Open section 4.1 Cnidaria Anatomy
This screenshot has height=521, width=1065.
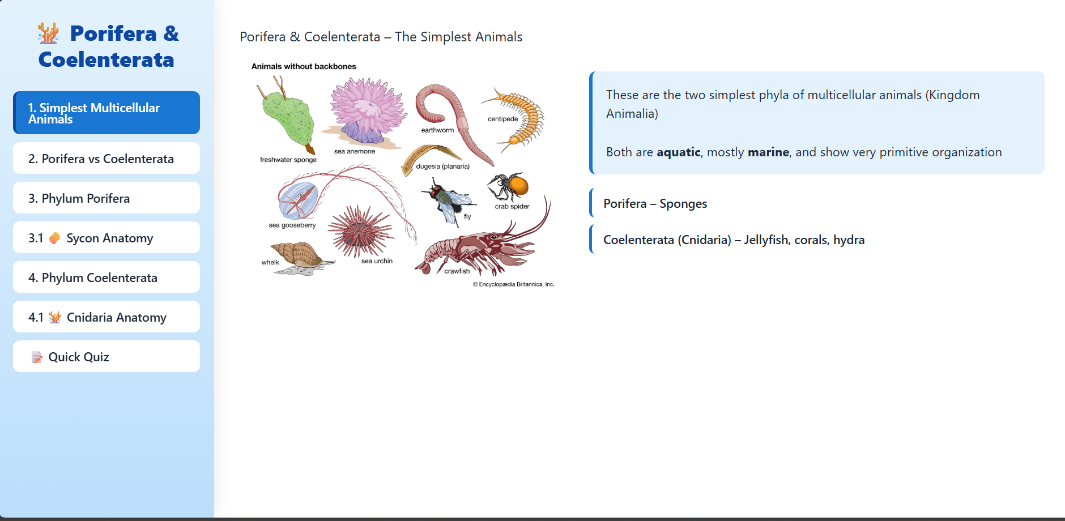[x=107, y=317]
